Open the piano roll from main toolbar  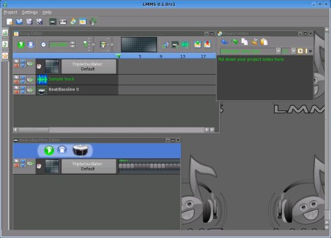tap(63, 22)
